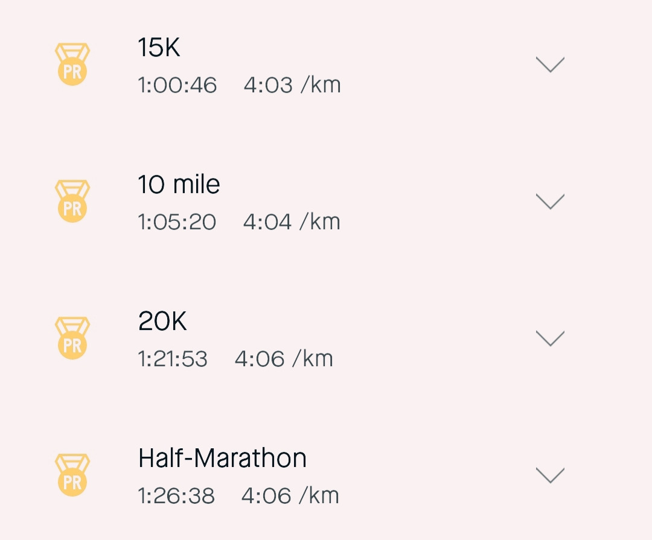Expand the 15K record details chevron

(x=550, y=64)
